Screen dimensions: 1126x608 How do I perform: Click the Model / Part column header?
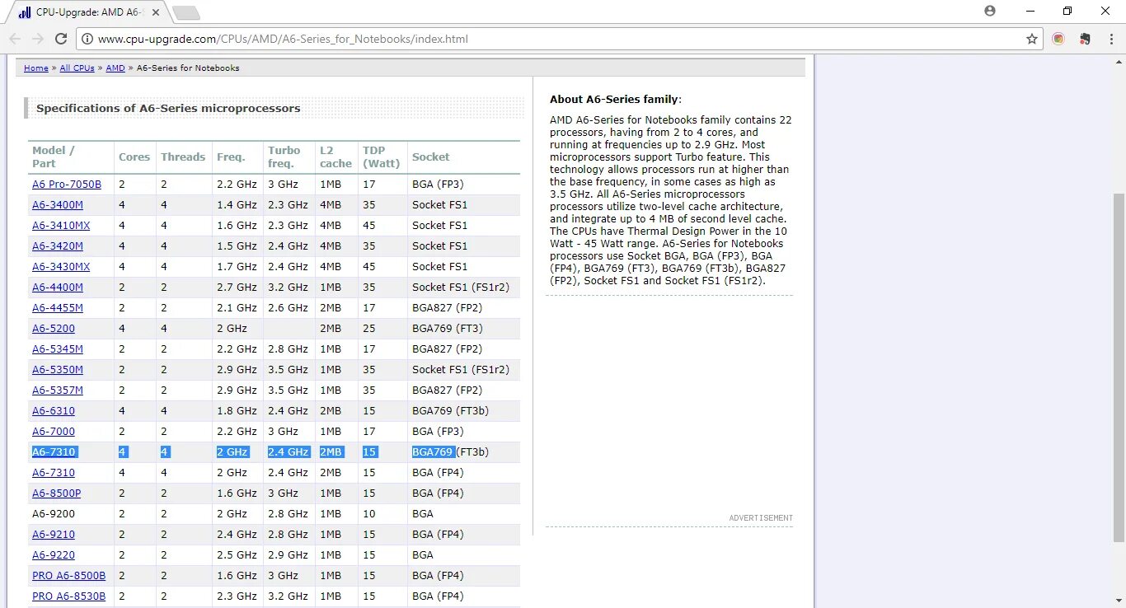(54, 157)
